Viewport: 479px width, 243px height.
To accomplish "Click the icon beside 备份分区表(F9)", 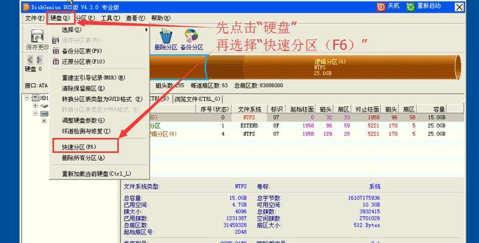I will (x=56, y=51).
